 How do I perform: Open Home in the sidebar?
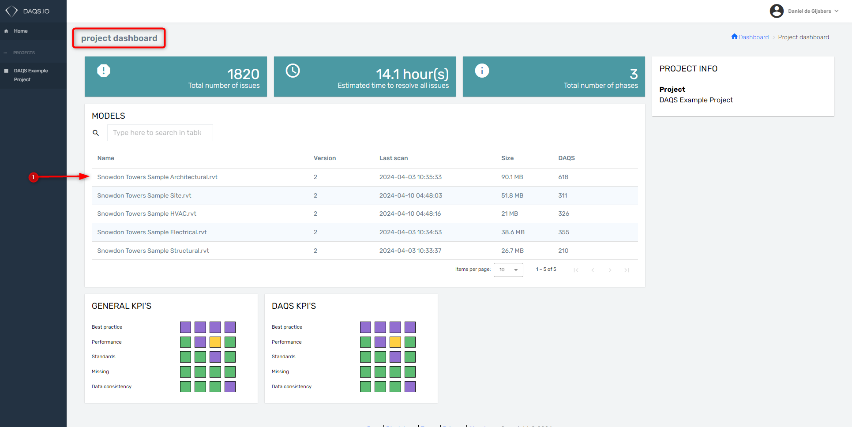(x=20, y=31)
